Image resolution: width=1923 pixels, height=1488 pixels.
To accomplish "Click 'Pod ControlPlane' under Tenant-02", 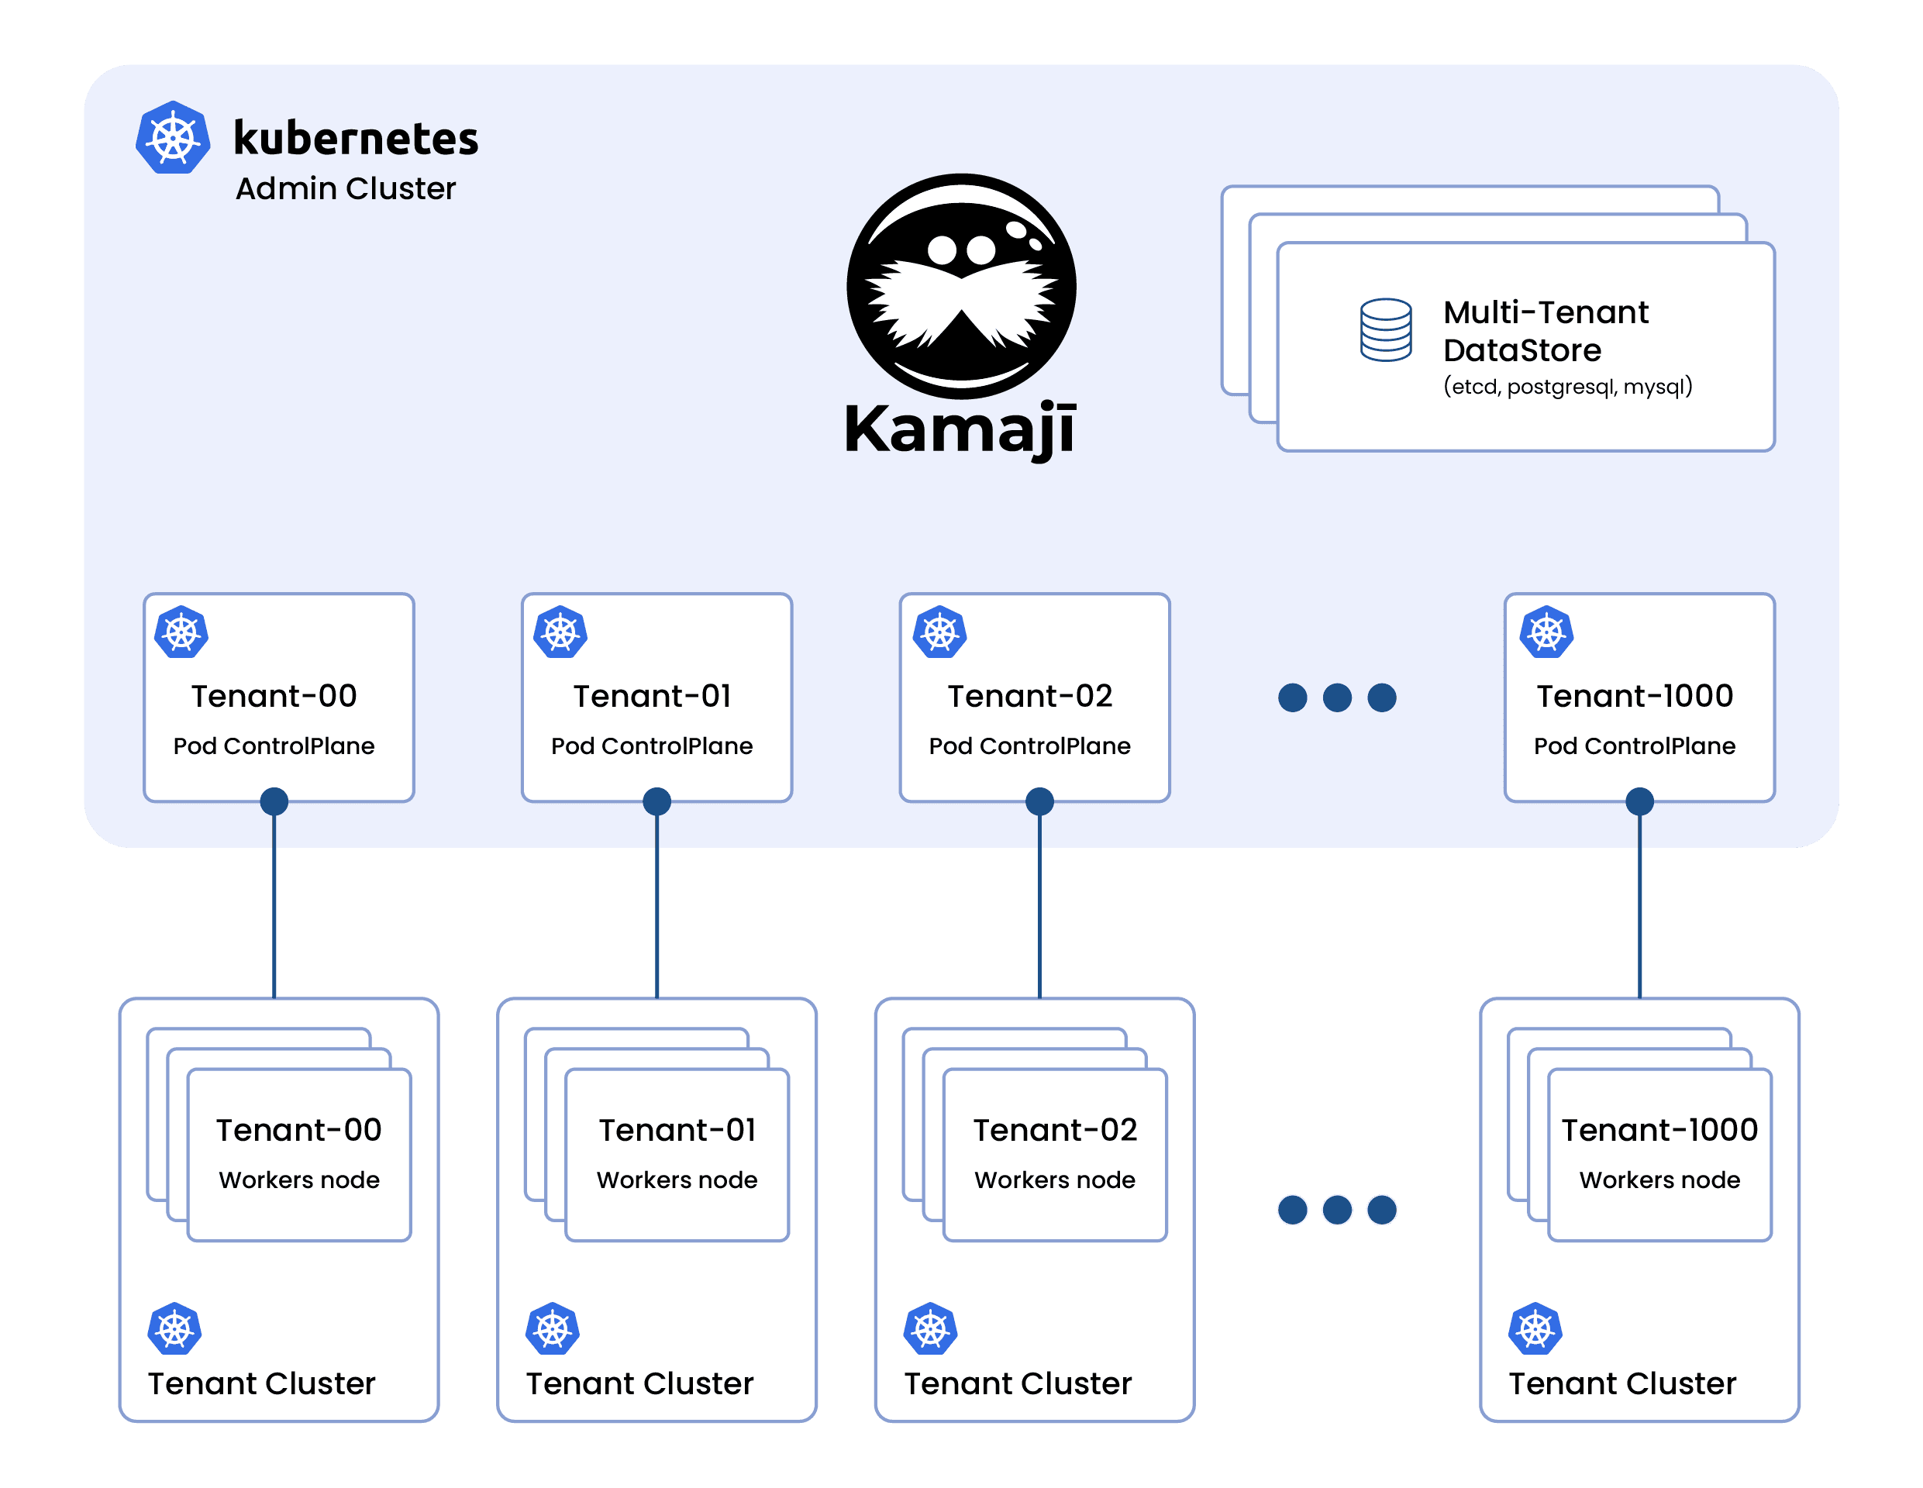I will click(1030, 746).
